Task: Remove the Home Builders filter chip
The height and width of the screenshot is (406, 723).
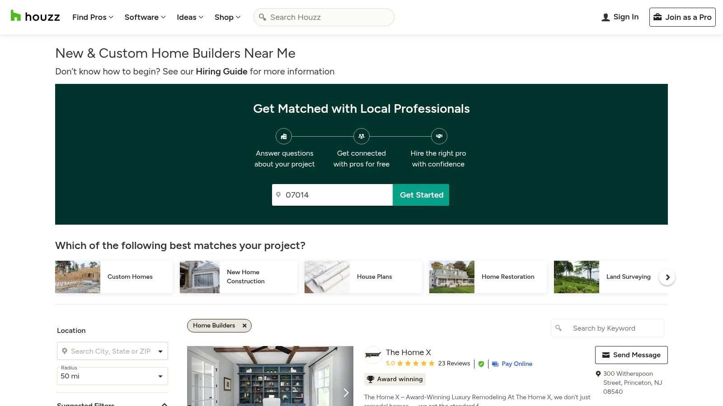Action: (244, 325)
